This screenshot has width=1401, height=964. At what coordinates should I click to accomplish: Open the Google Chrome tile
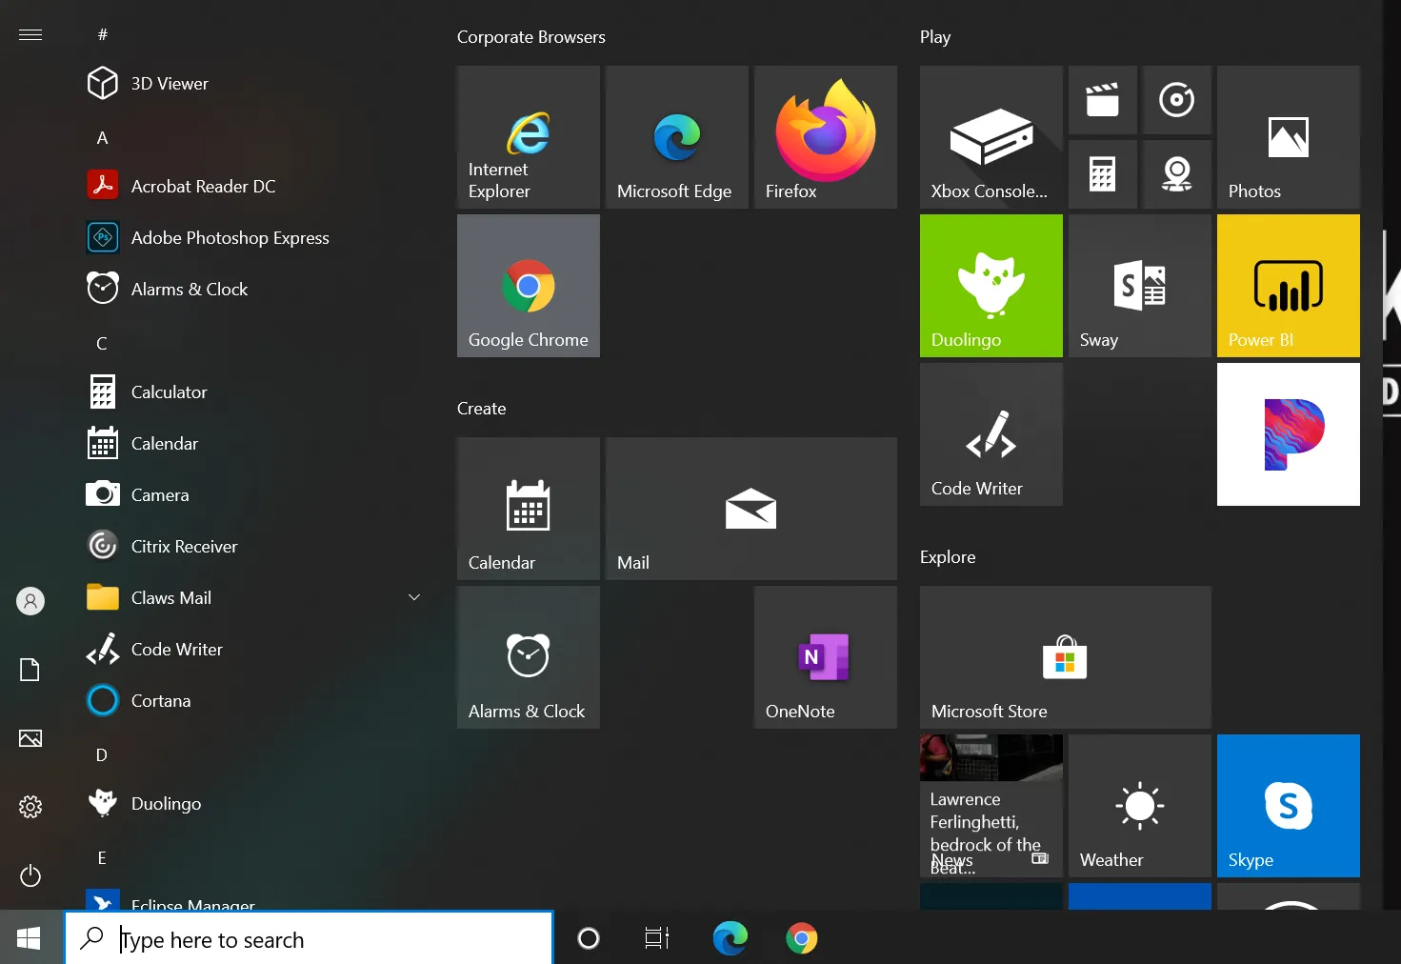coord(529,286)
